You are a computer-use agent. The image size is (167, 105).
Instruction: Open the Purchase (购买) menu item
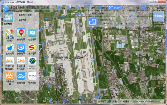click(146, 8)
